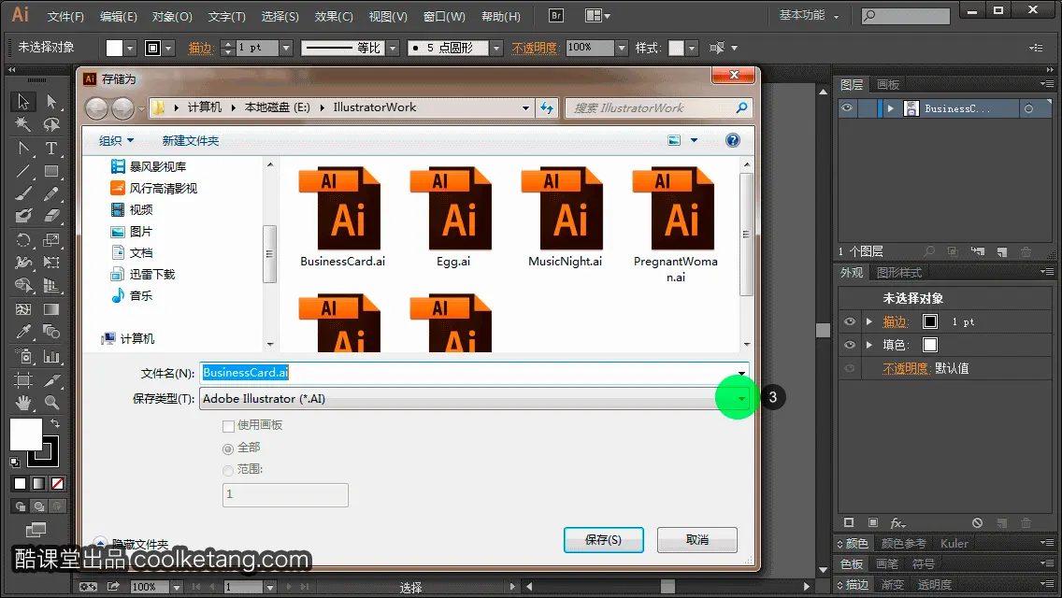
Task: Select the Blob Brush tool
Action: pyautogui.click(x=23, y=216)
